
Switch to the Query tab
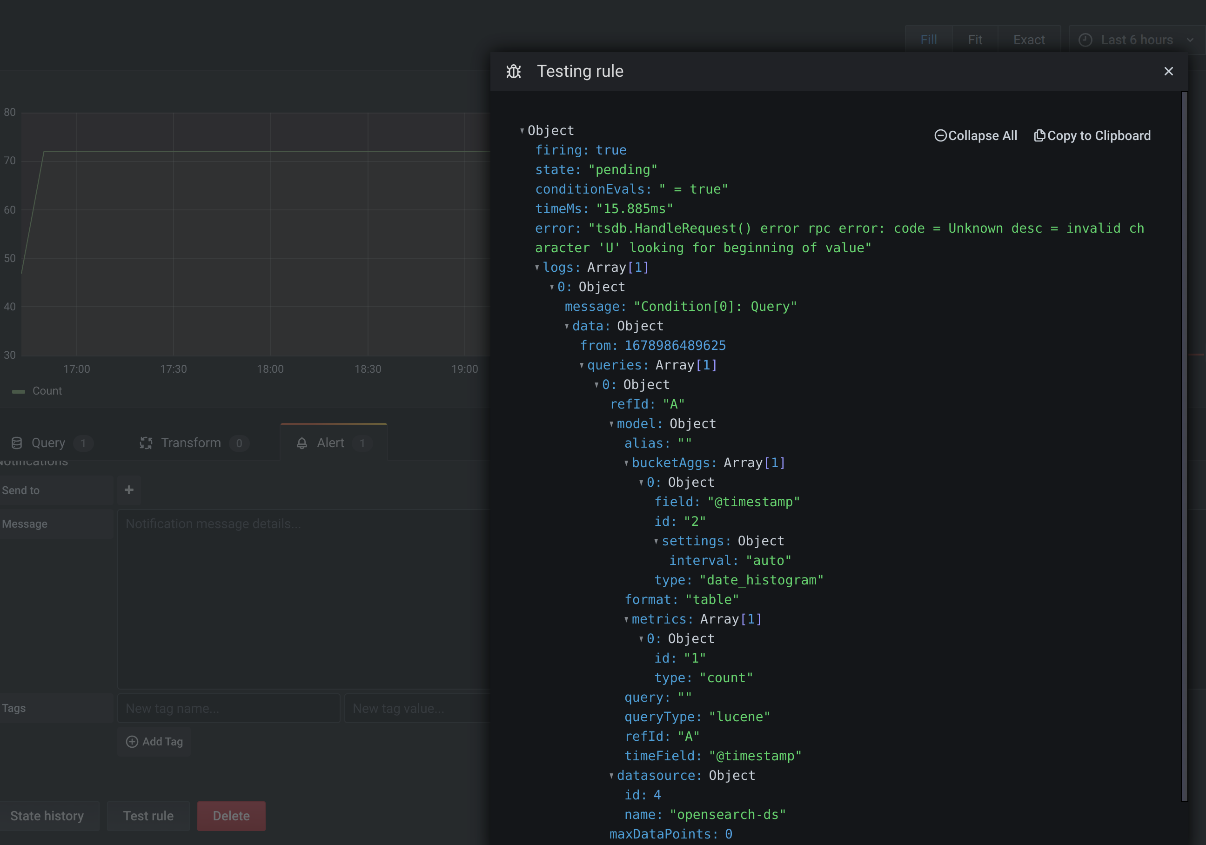(48, 443)
